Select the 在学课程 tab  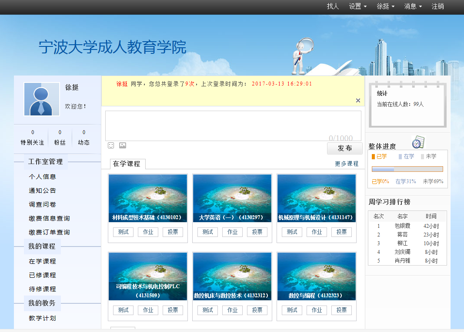pos(127,164)
